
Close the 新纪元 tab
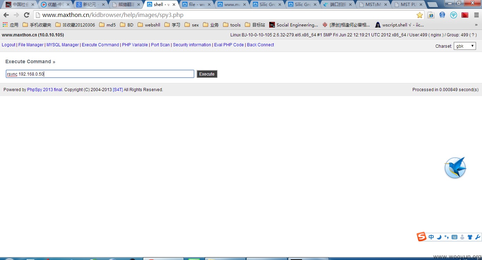click(103, 5)
